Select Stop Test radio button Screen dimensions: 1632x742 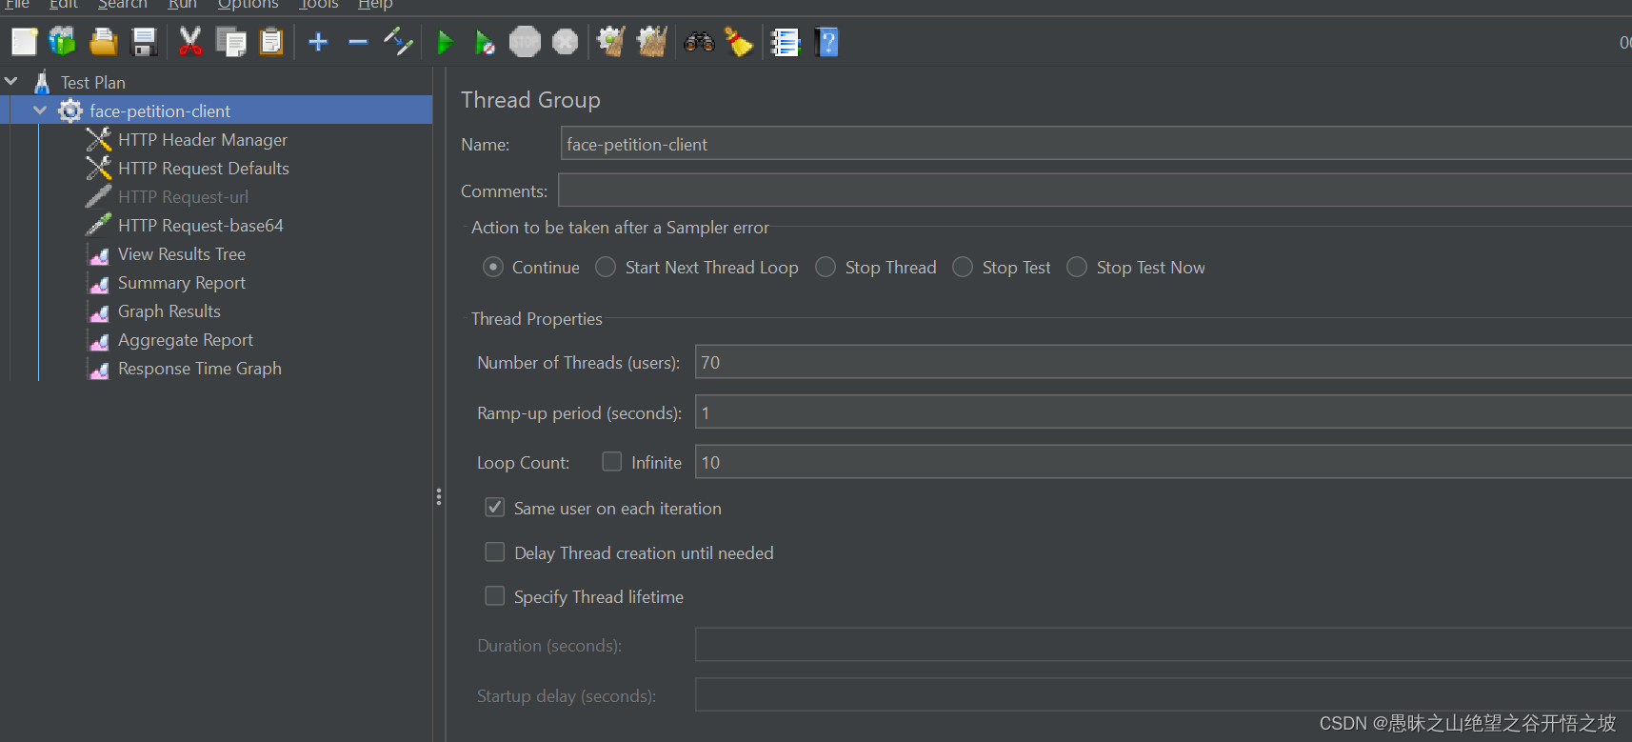click(963, 268)
